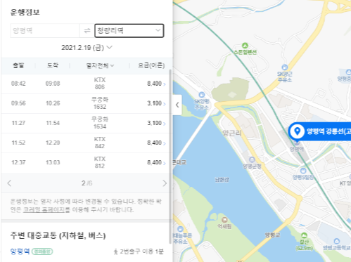Select the 11:27 departure time

point(18,123)
